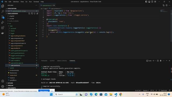Click Stop sharing in screen recorder bar
This screenshot has height=97, width=172.
44,91
